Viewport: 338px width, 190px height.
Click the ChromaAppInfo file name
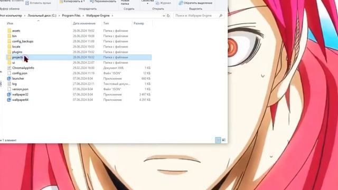tap(23, 68)
